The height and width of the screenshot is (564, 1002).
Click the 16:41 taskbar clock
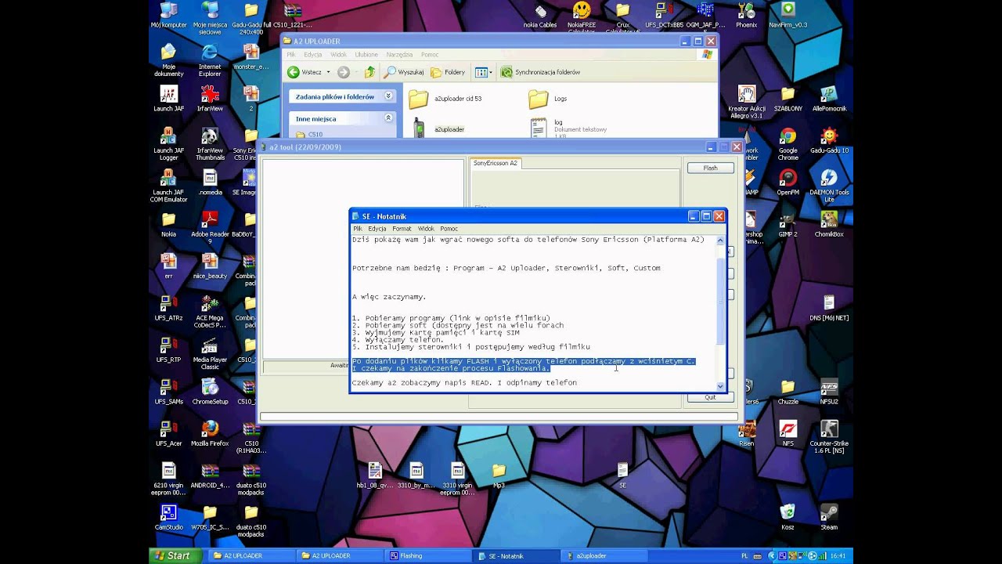pyautogui.click(x=838, y=555)
